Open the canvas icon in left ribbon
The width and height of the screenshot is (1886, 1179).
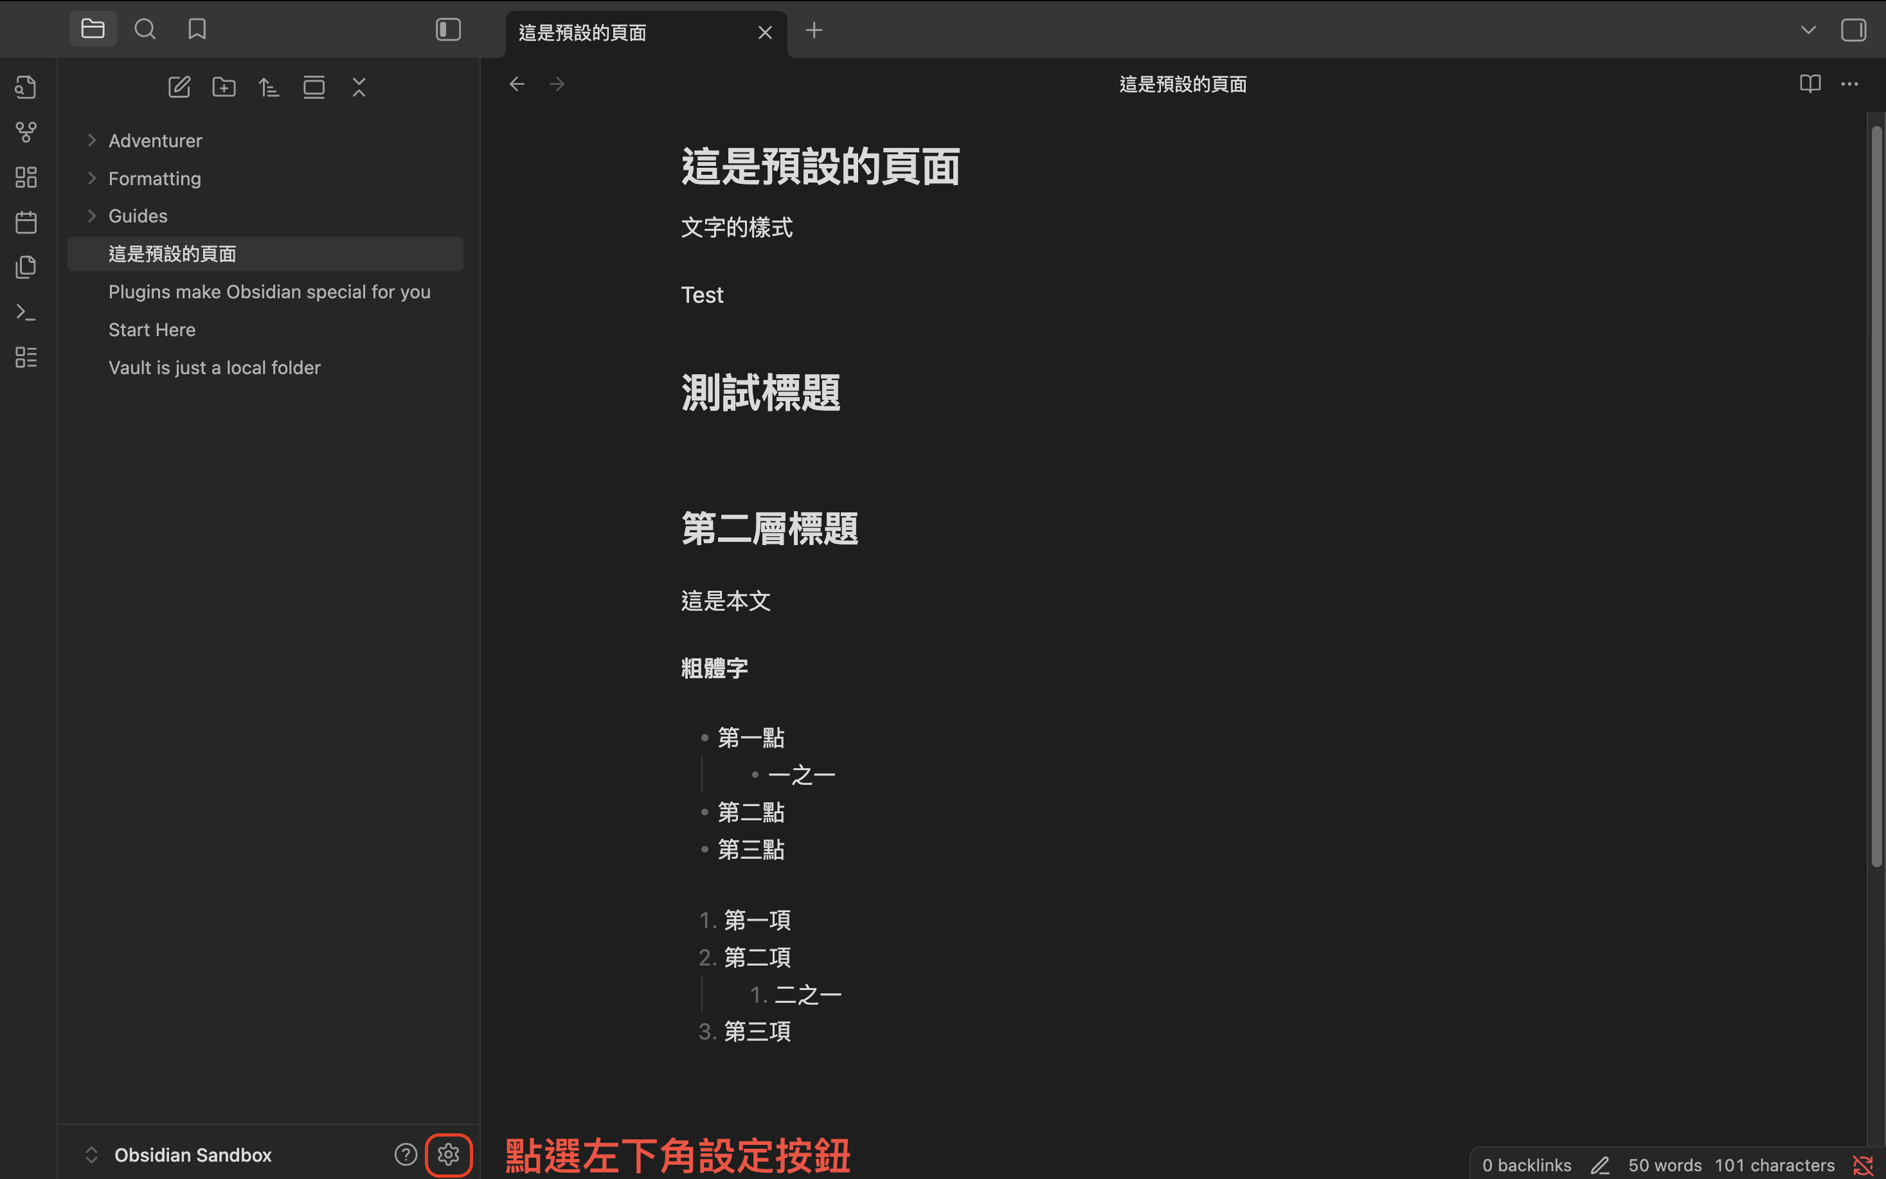[x=26, y=177]
